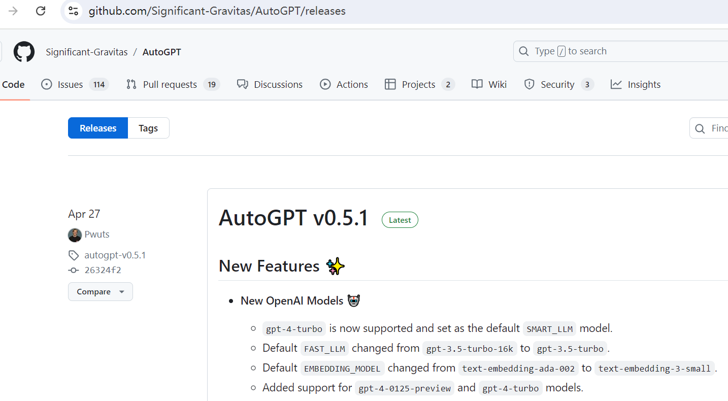This screenshot has width=728, height=401.
Task: Click the browser forward arrow
Action: [13, 11]
